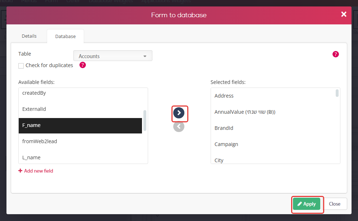The image size is (358, 221).
Task: Click Available fields list scrollbar
Action: 145,121
